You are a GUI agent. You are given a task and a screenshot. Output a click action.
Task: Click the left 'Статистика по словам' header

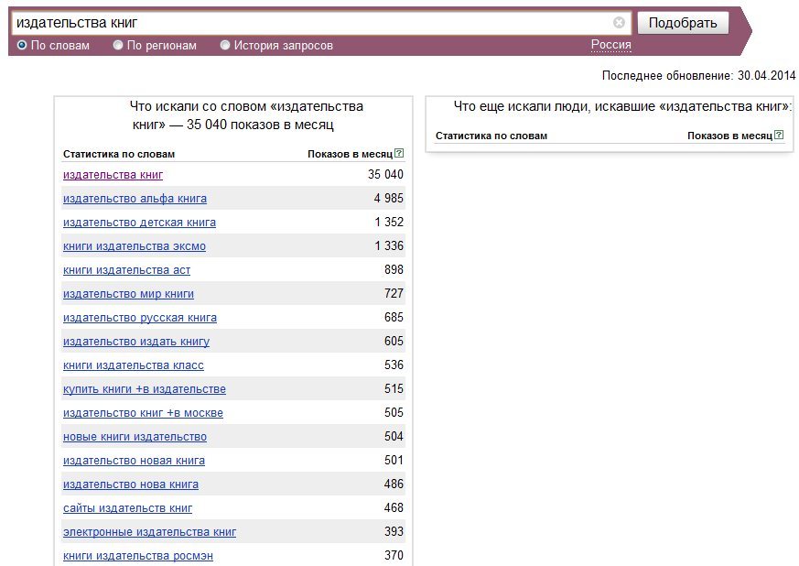(x=119, y=154)
